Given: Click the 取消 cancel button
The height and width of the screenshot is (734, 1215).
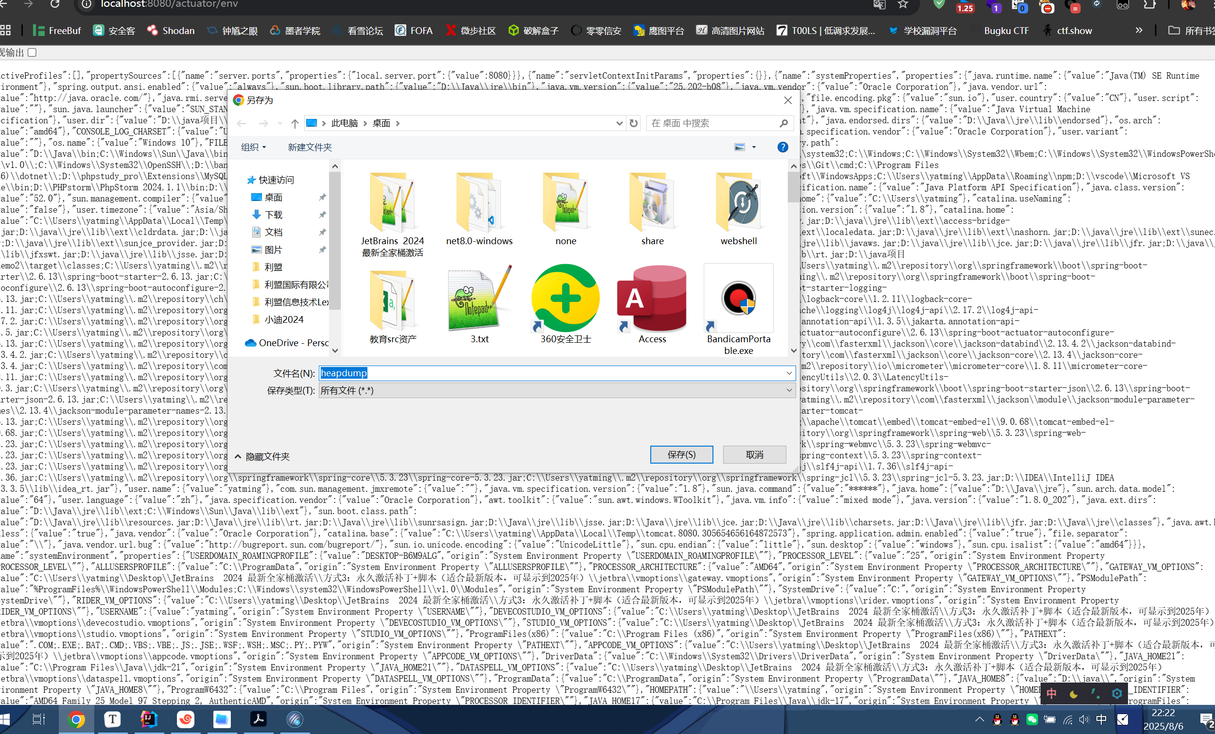Looking at the screenshot, I should pos(754,454).
